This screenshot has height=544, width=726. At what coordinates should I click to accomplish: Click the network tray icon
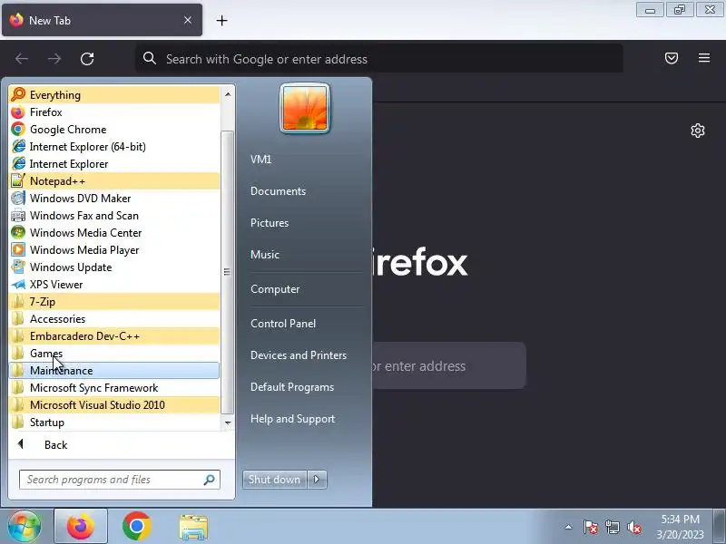(612, 527)
